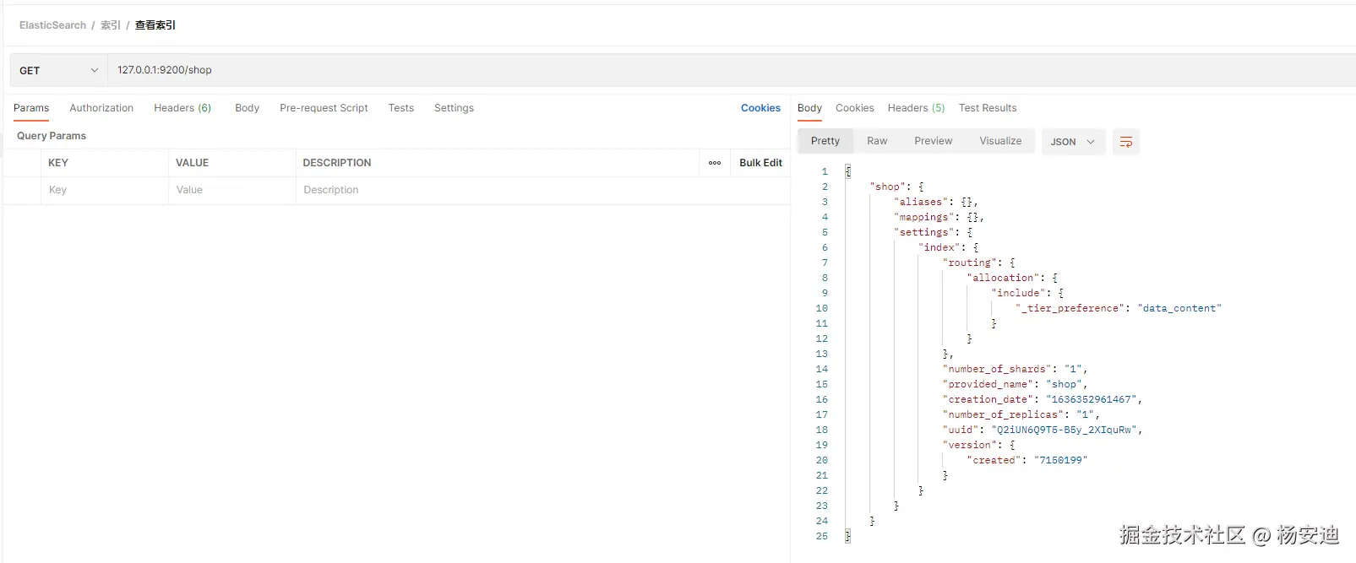Open the request Headers (6) tab
The image size is (1356, 563).
182,108
